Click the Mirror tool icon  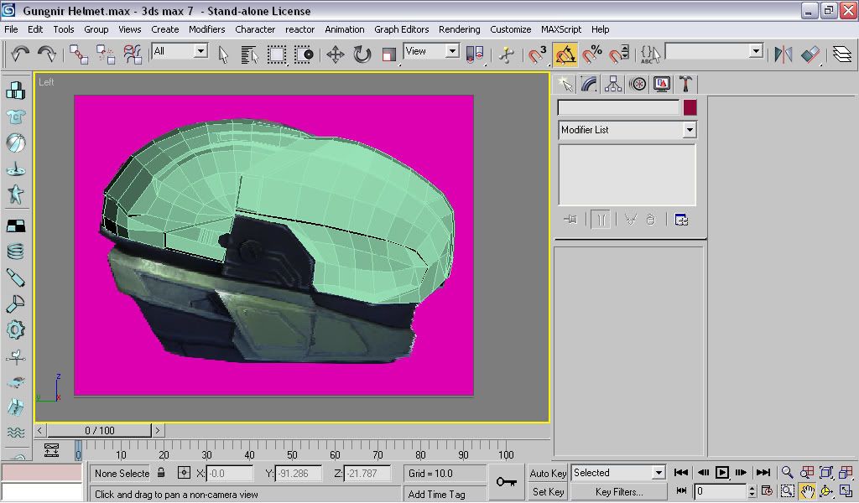point(784,54)
